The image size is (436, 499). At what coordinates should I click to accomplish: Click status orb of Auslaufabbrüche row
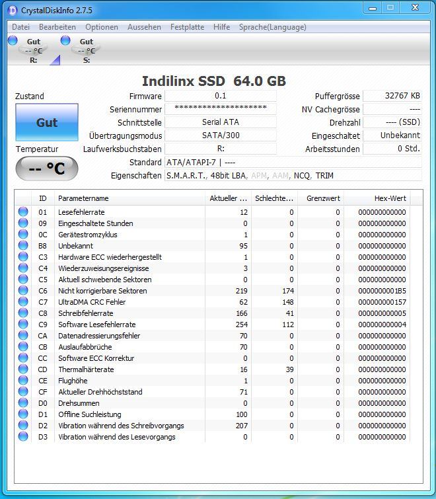click(23, 346)
